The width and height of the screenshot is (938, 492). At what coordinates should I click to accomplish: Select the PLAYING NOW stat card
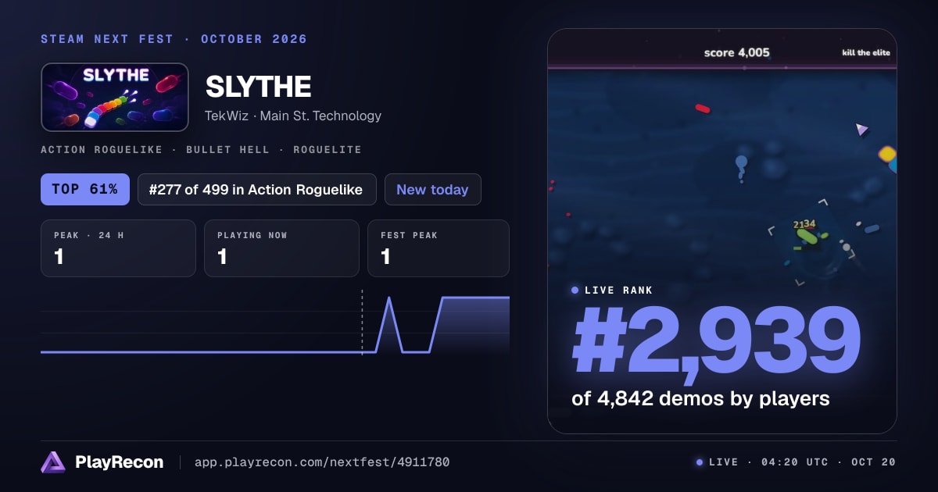click(281, 248)
